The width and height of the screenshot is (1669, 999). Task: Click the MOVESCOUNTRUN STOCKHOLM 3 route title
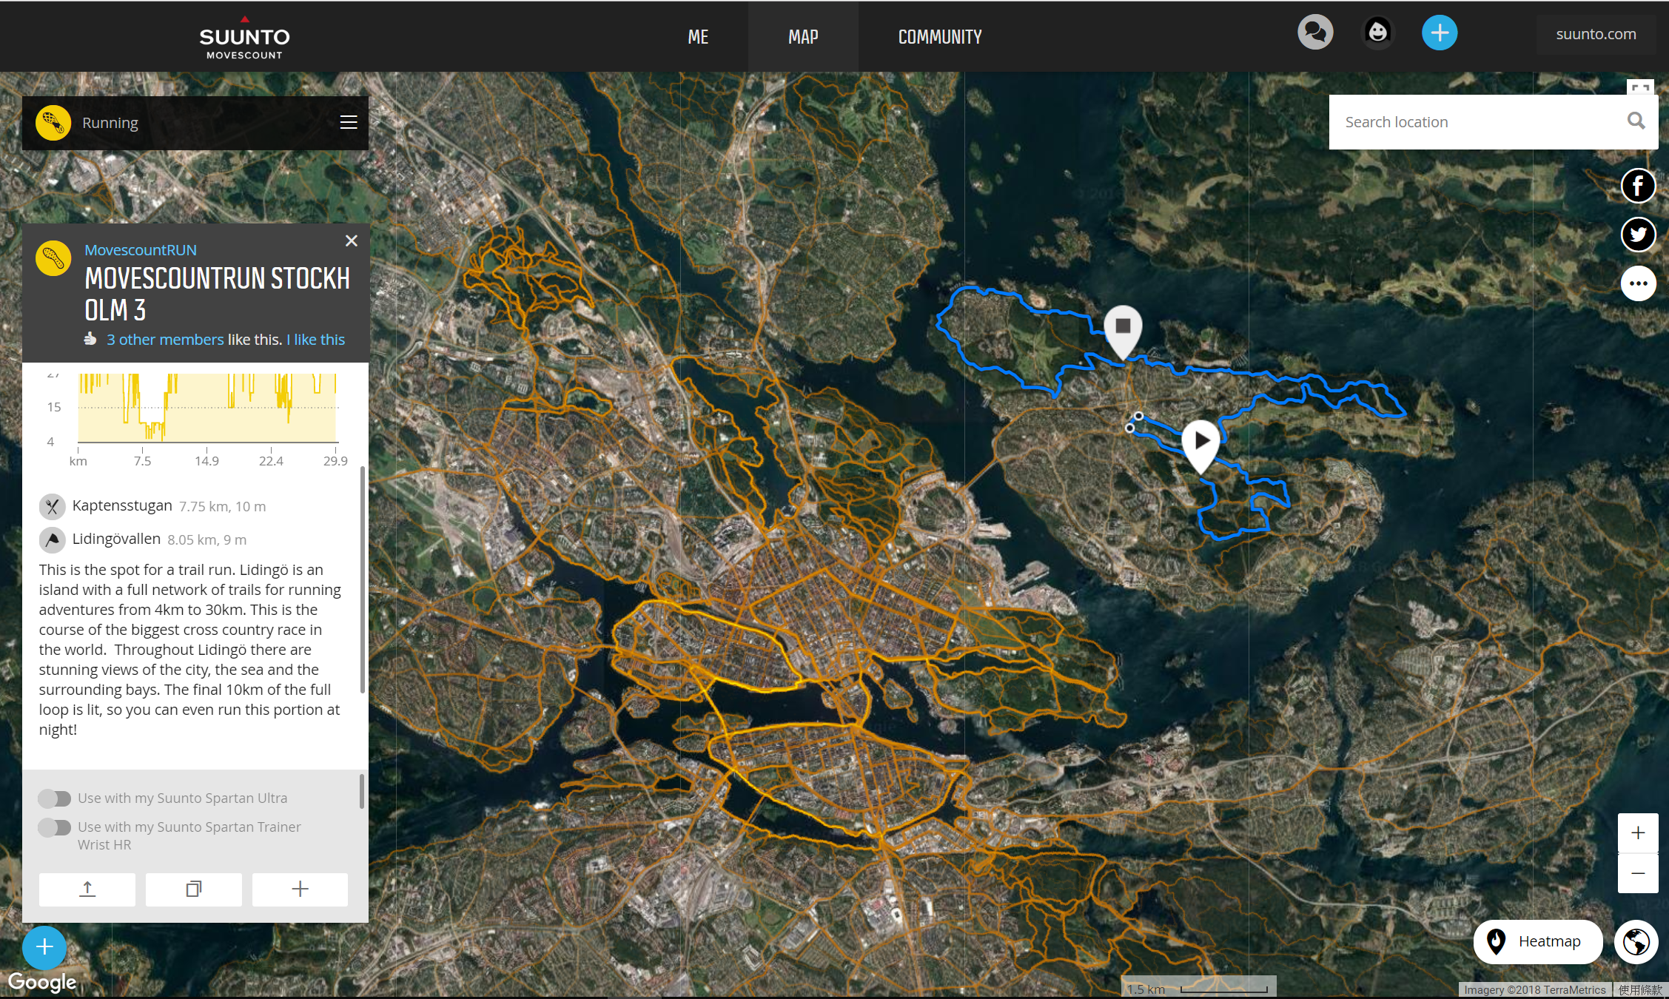pos(217,295)
